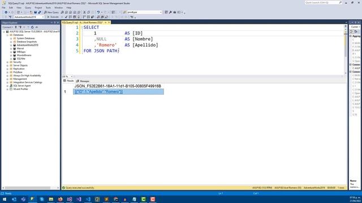
Task: Click the New Query toolbar button
Action: (x=51, y=12)
